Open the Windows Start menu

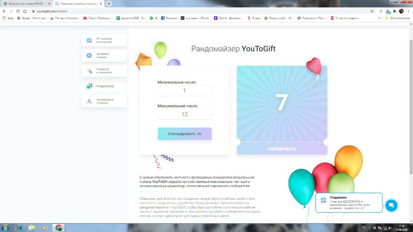pyautogui.click(x=6, y=228)
